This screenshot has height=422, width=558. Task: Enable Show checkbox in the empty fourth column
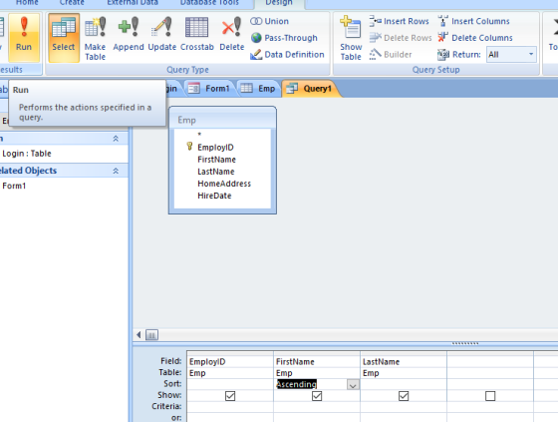coord(490,396)
